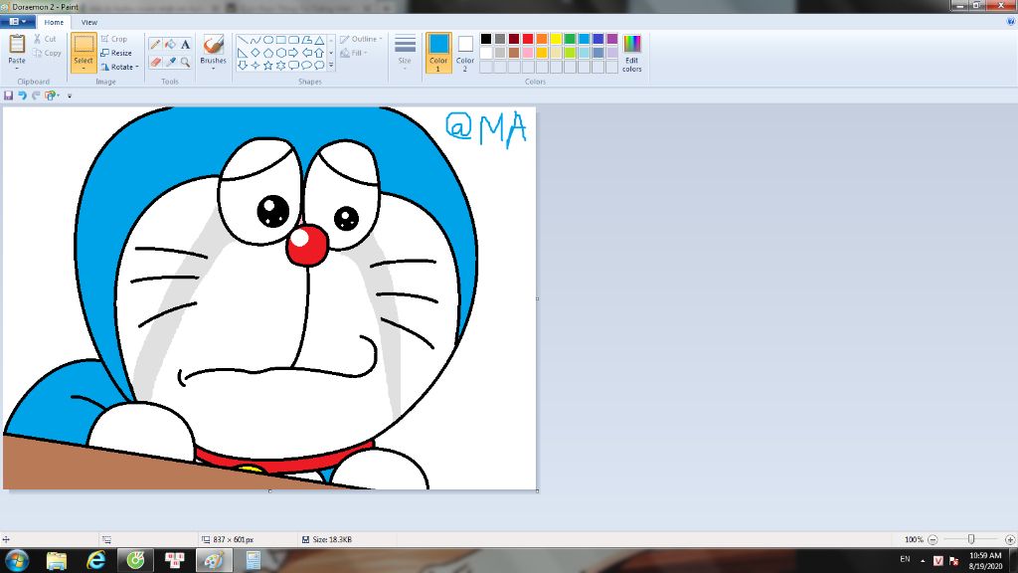Open Windows Explorer folder on taskbar
The width and height of the screenshot is (1018, 573).
pos(57,560)
